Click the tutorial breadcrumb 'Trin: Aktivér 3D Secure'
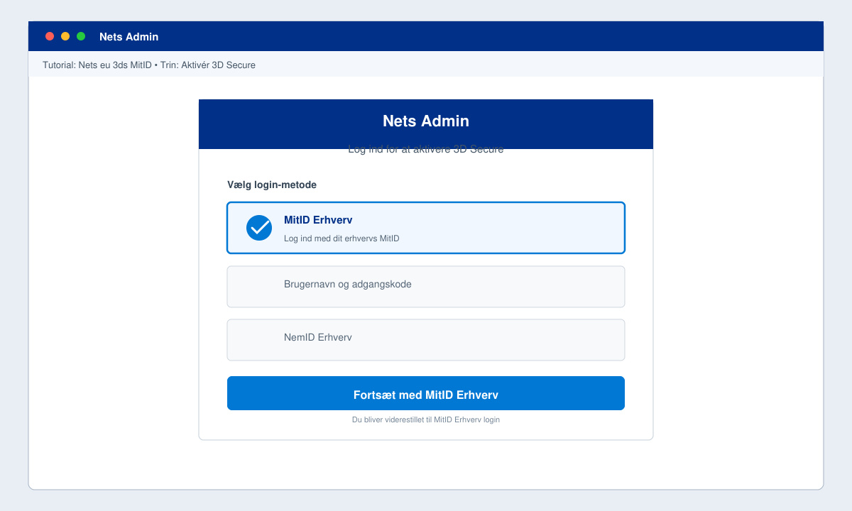This screenshot has height=511, width=852. pyautogui.click(x=209, y=65)
